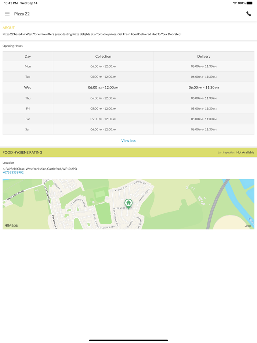Select Mon collection hours cell
257x343 pixels.
[x=103, y=66]
